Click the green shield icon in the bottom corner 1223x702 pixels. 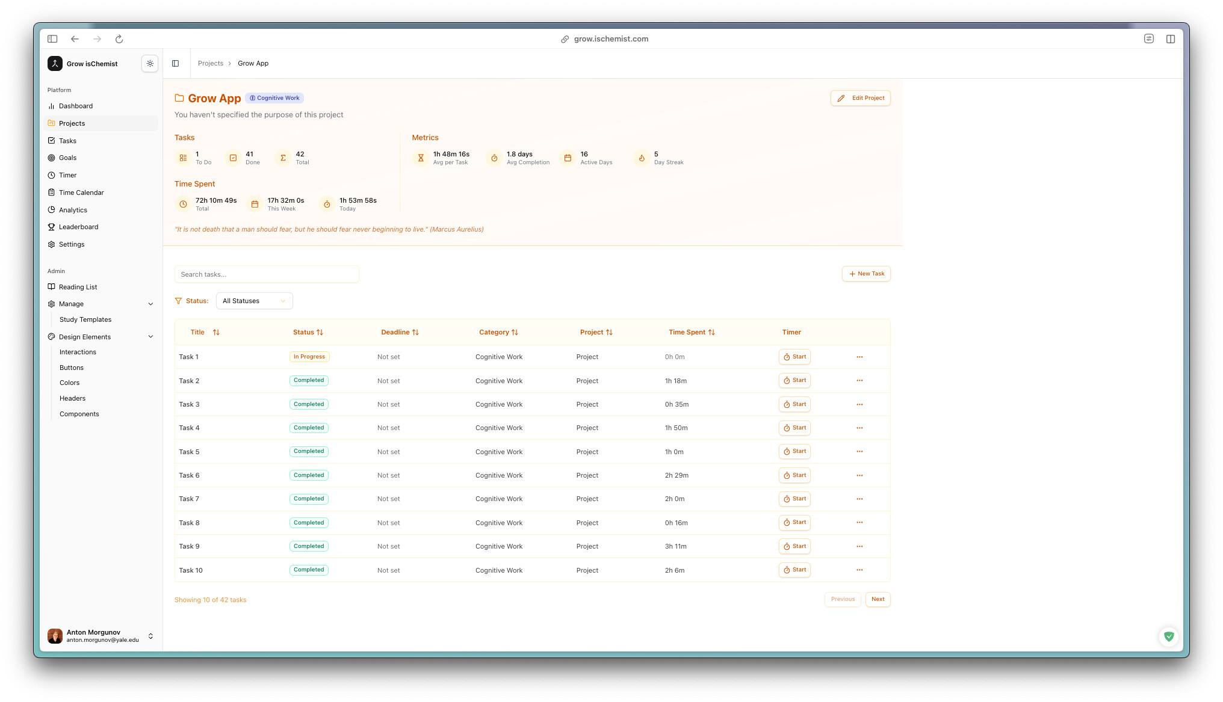click(1168, 636)
